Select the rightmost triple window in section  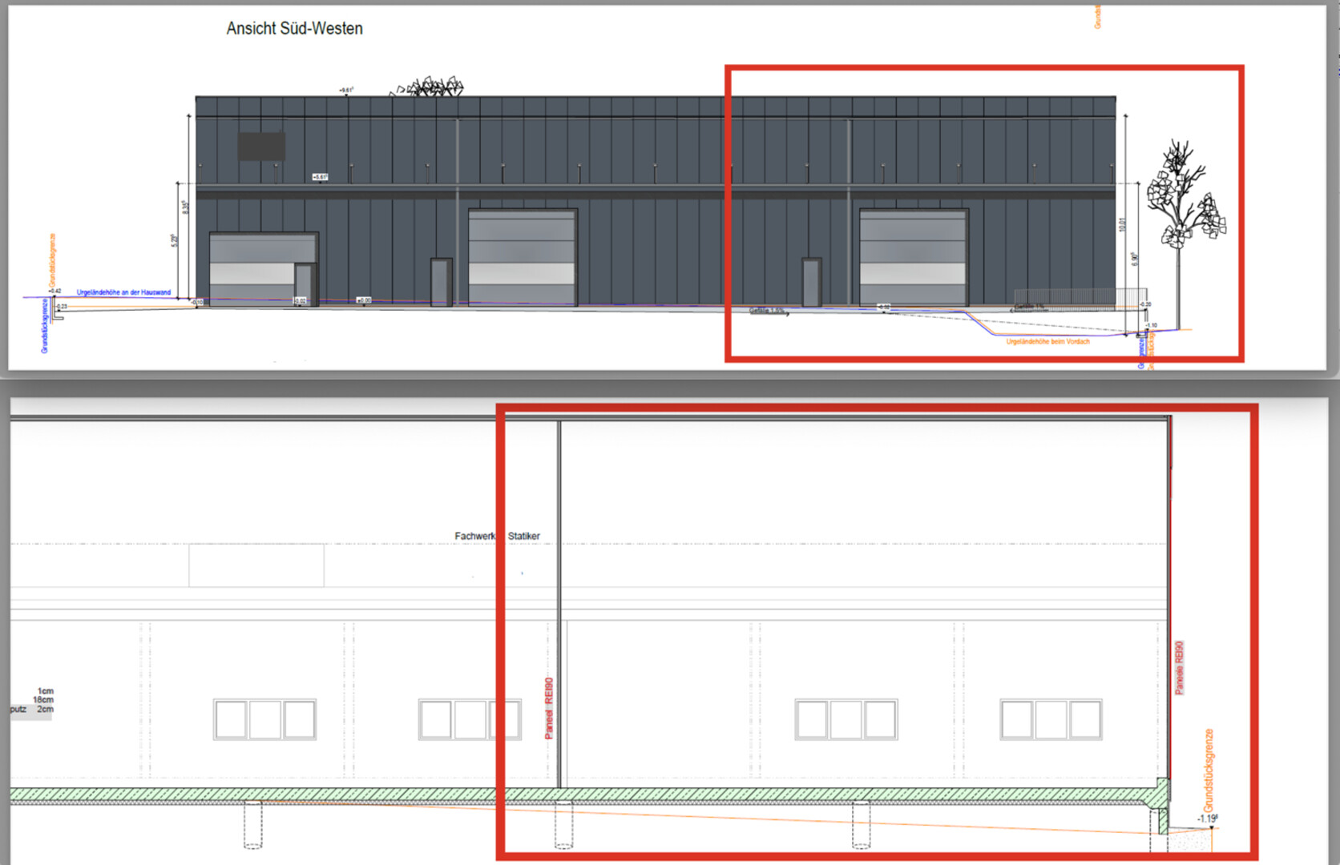coord(1051,719)
